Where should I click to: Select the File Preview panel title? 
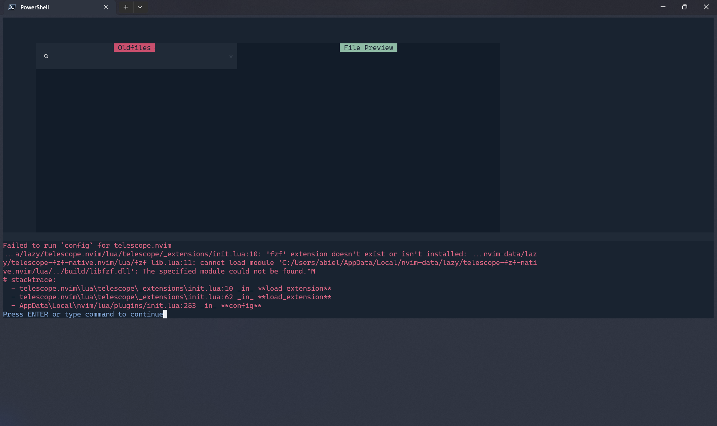click(x=368, y=47)
